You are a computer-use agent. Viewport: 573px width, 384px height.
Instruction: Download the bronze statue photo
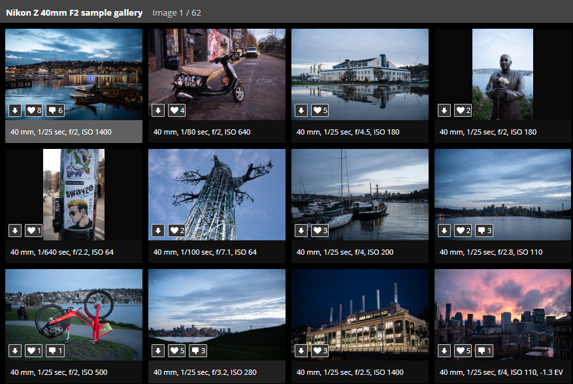point(444,110)
